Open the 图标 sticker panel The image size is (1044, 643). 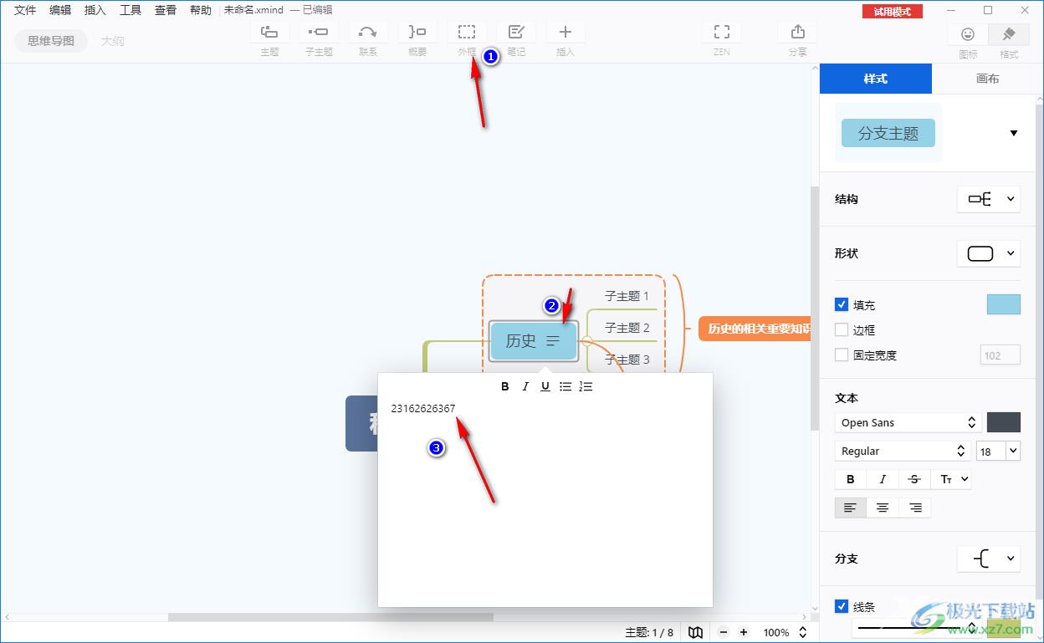click(968, 34)
